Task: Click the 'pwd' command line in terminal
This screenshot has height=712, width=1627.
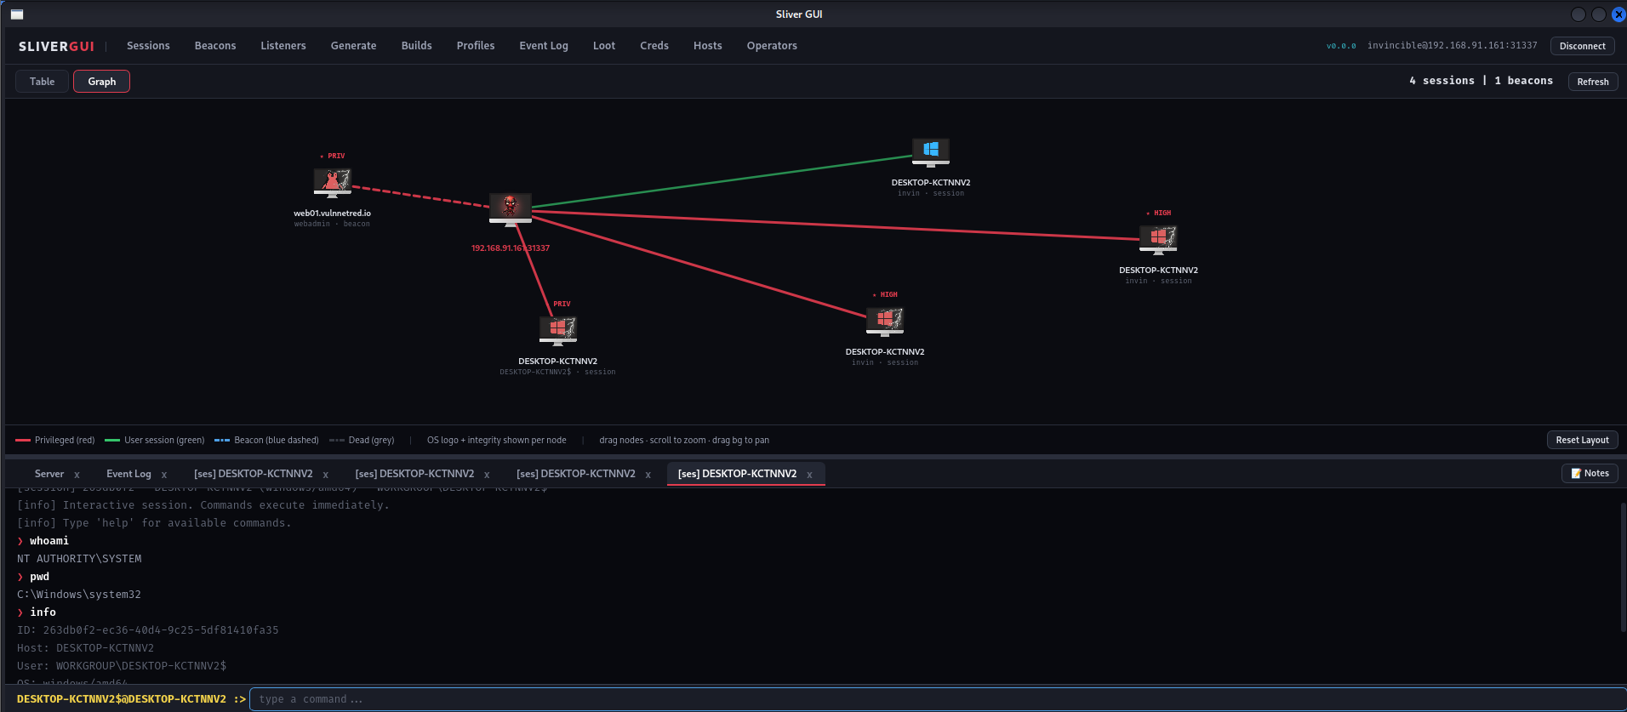Action: pos(40,577)
